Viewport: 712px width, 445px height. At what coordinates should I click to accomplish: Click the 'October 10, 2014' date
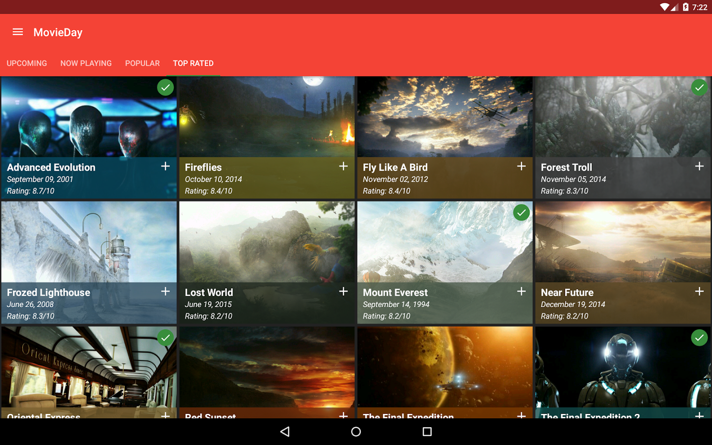213,179
